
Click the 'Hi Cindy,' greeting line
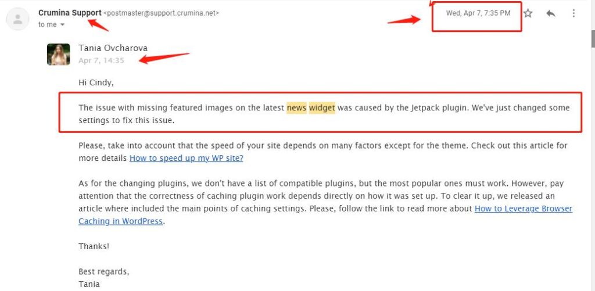click(96, 82)
